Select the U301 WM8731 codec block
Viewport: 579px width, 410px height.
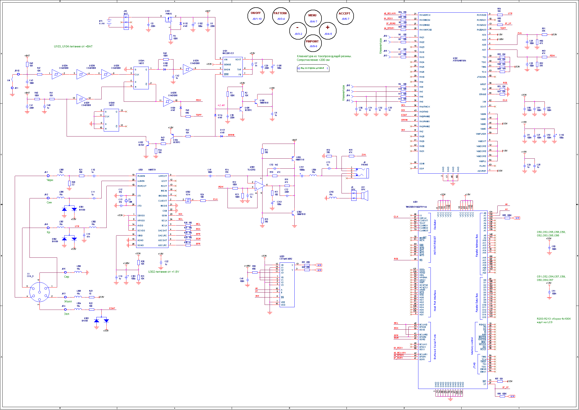pos(152,210)
